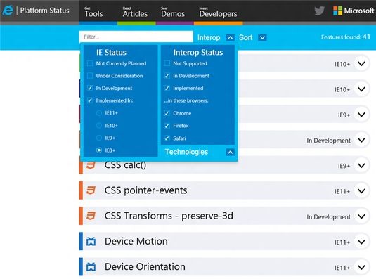Select the IE9+ radio button
Image resolution: width=376 pixels, height=279 pixels.
tap(99, 138)
